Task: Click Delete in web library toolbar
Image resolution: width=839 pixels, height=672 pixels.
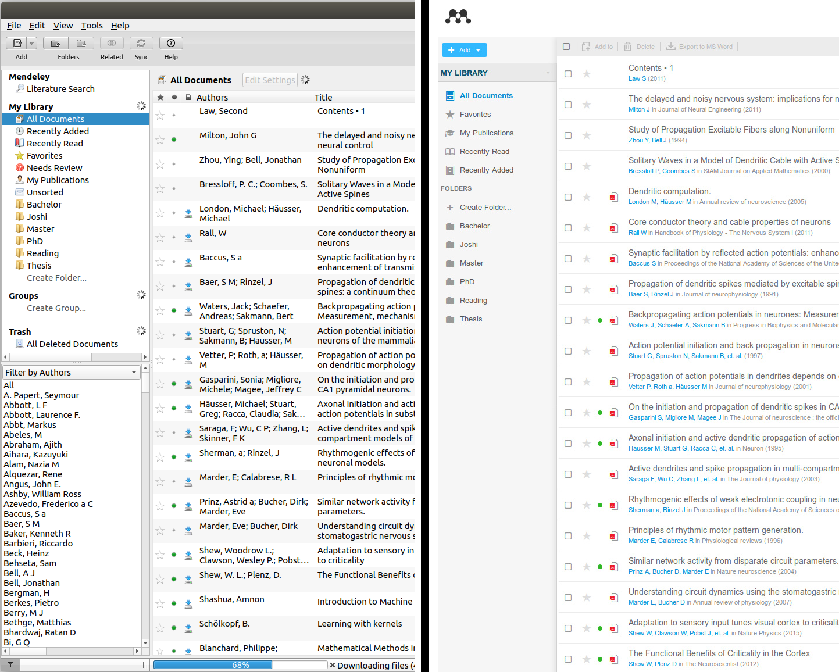Action: (x=639, y=47)
